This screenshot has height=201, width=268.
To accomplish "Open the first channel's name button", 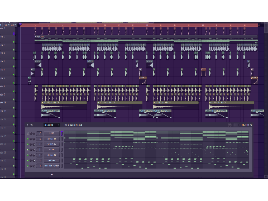I will tap(52, 133).
